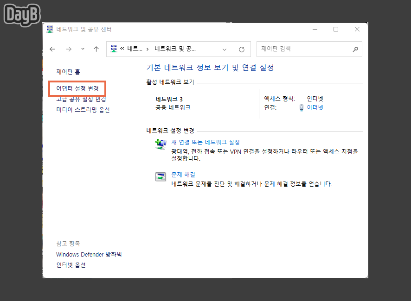This screenshot has width=411, height=301.
Task: Click the refresh icon in the address bar
Action: pos(242,49)
